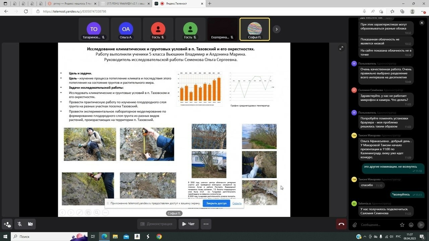Screen dimensions: 429x241
Task: Click the taskbar Поиск search box
Action: pyautogui.click(x=50, y=237)
